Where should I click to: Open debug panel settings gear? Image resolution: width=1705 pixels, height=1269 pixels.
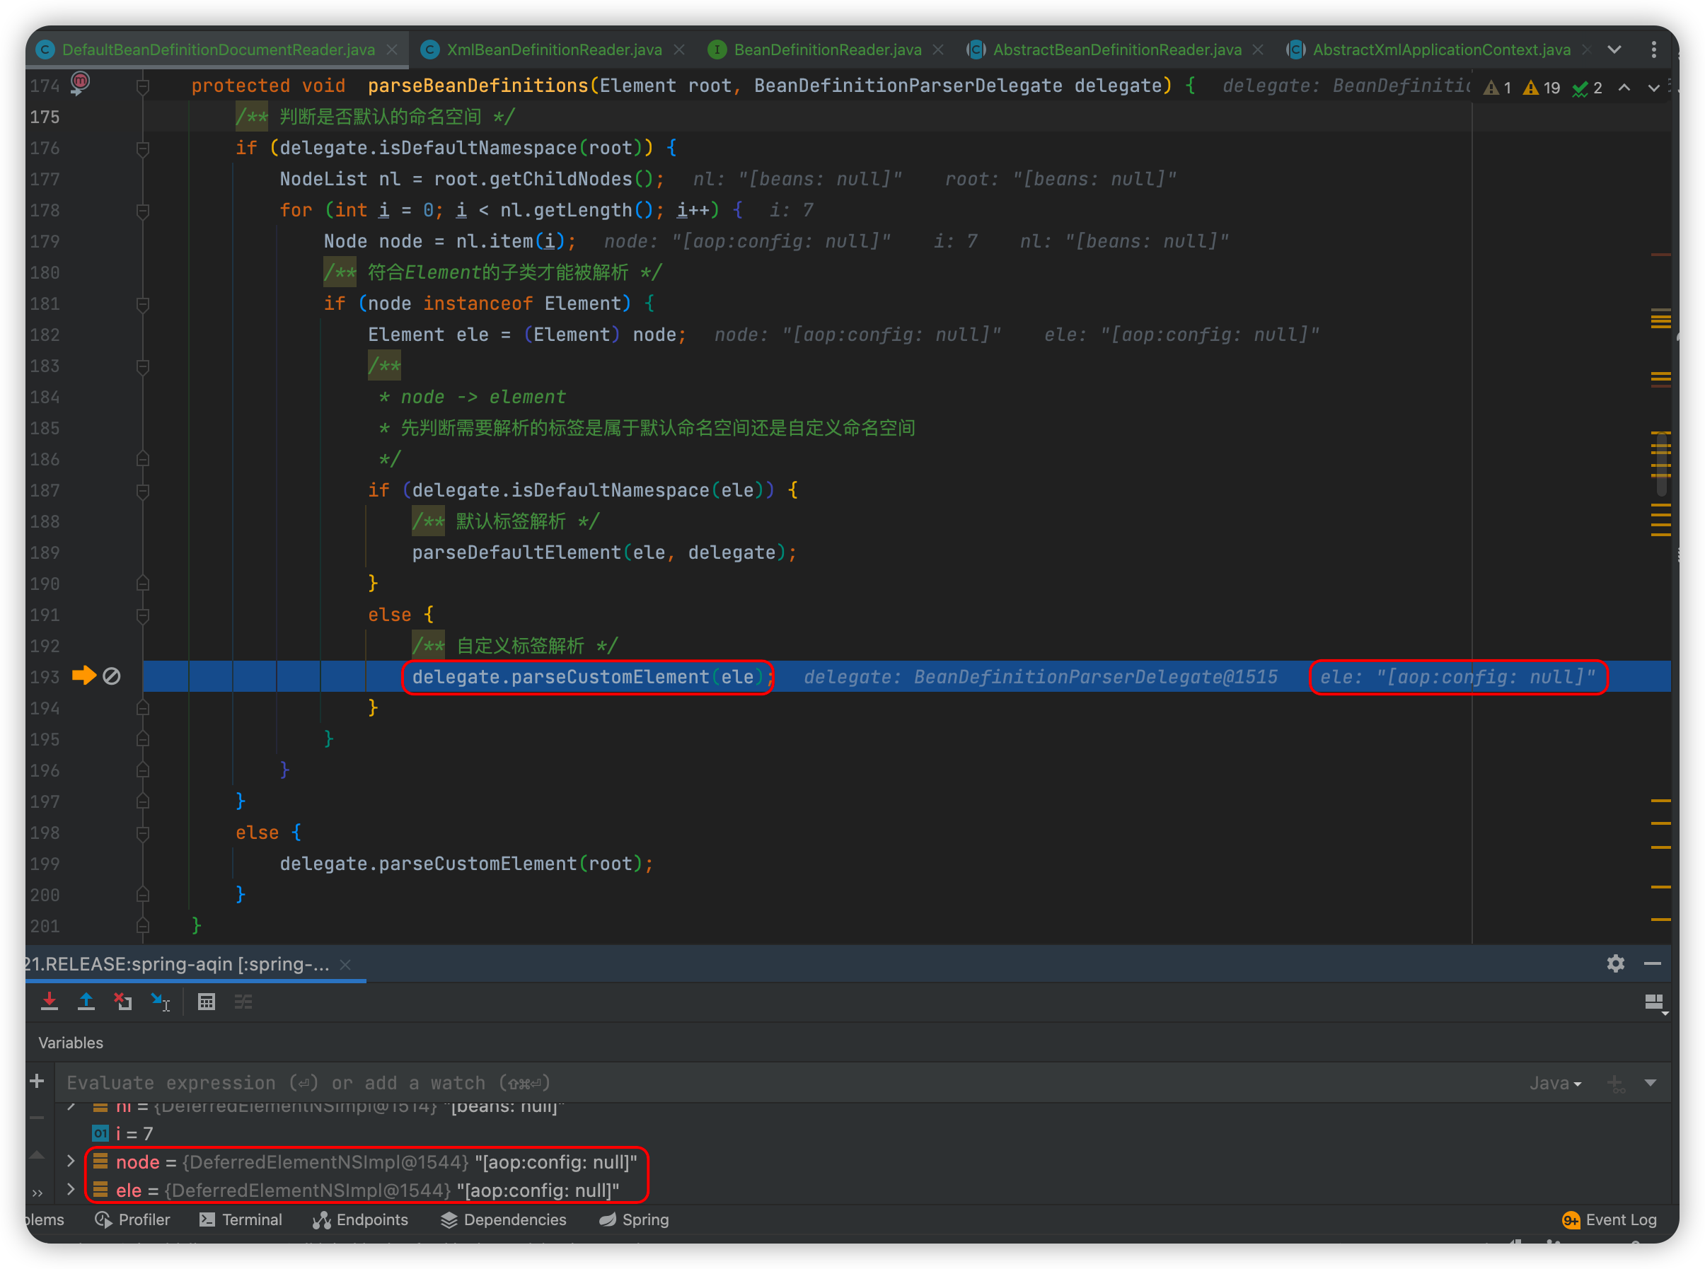1615,963
